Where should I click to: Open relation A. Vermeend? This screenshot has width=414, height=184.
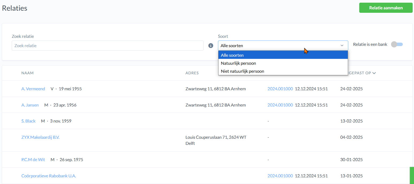click(33, 89)
